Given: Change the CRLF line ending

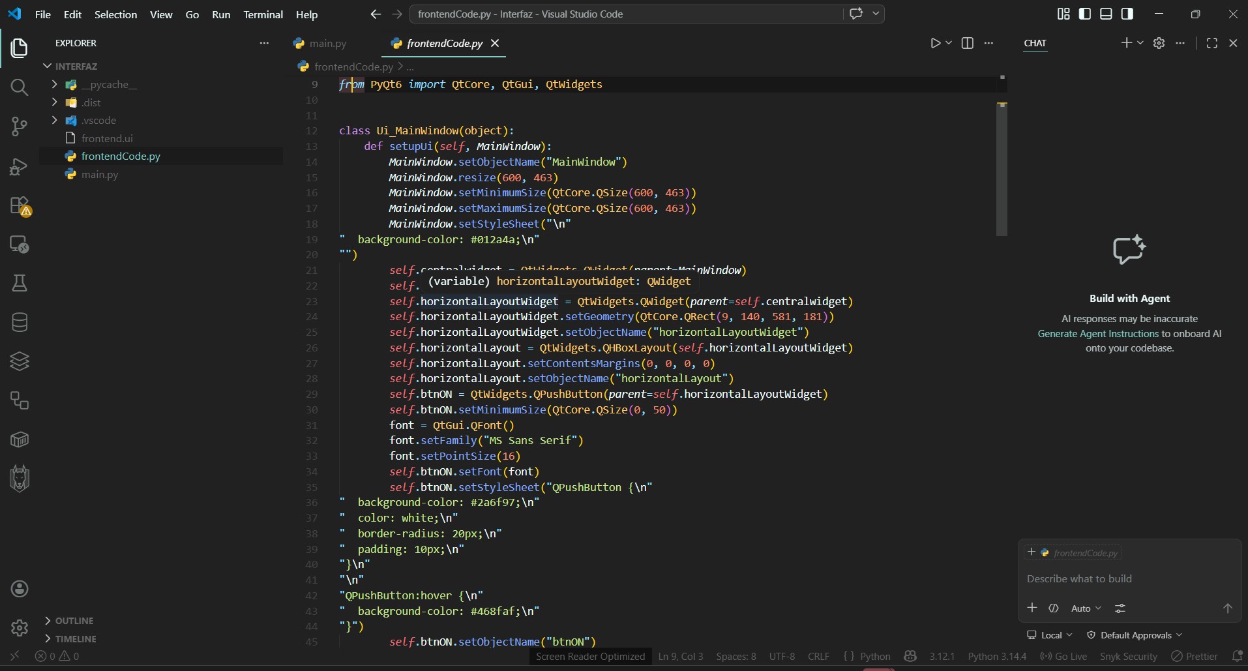Looking at the screenshot, I should tap(818, 656).
